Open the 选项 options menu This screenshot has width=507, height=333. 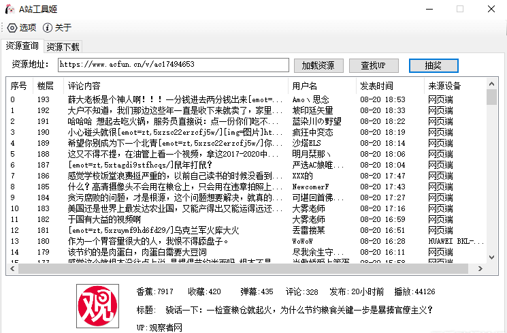tap(22, 28)
